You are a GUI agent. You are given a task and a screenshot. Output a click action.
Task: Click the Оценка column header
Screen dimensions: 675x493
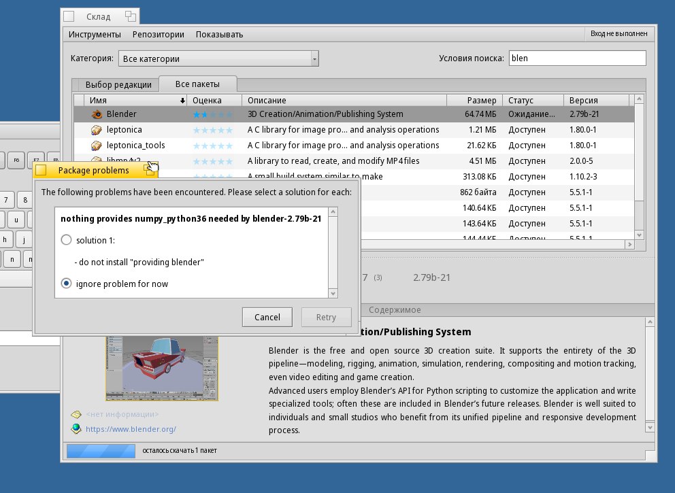(214, 100)
